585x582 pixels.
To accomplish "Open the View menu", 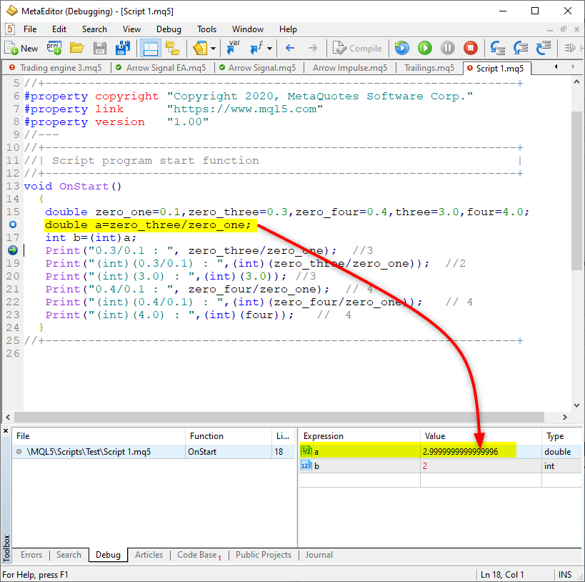I will (x=131, y=29).
